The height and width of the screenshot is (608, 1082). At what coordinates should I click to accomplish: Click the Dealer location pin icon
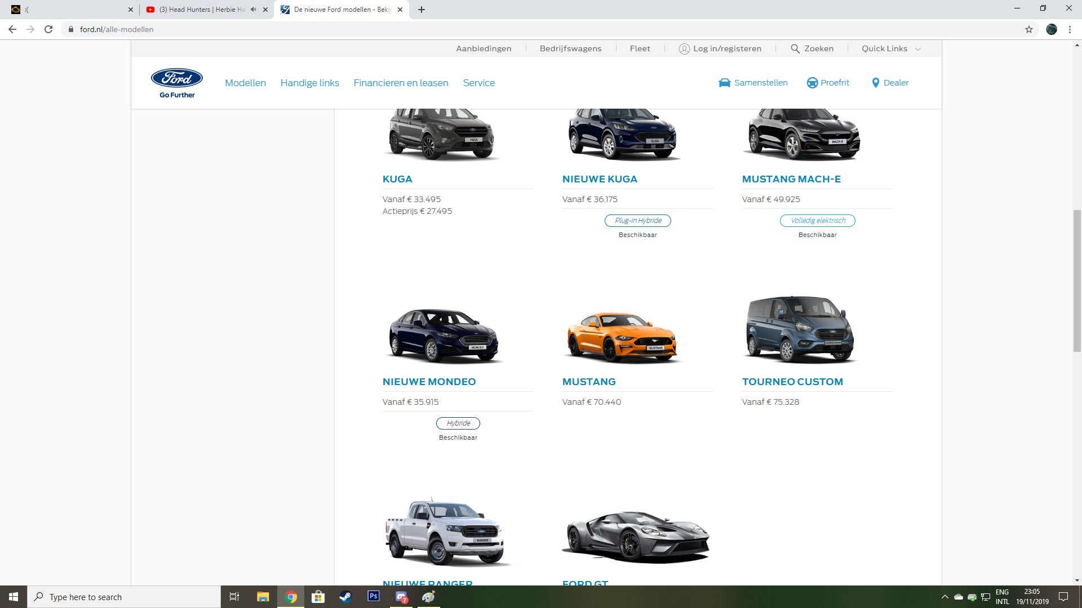pyautogui.click(x=876, y=83)
